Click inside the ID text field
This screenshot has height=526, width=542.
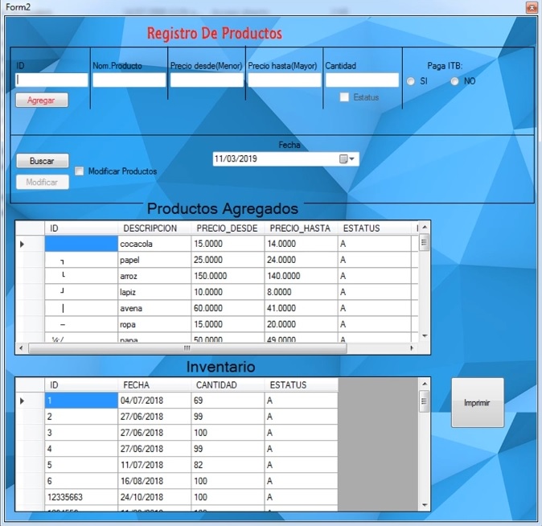point(51,80)
